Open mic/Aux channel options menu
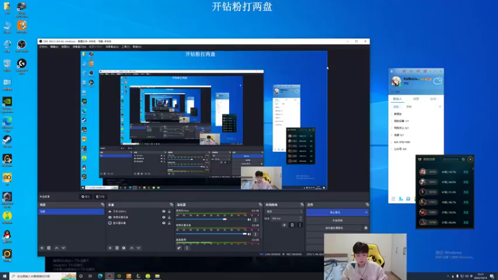Screen dimensions: 498x280 point(255,220)
